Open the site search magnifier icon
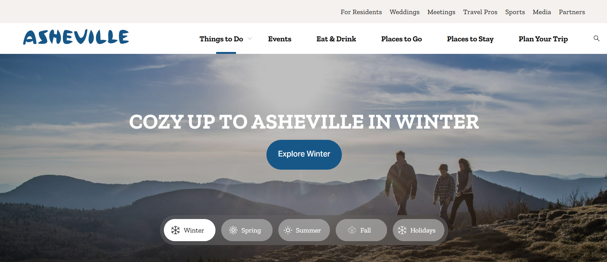This screenshot has height=262, width=607. 596,38
